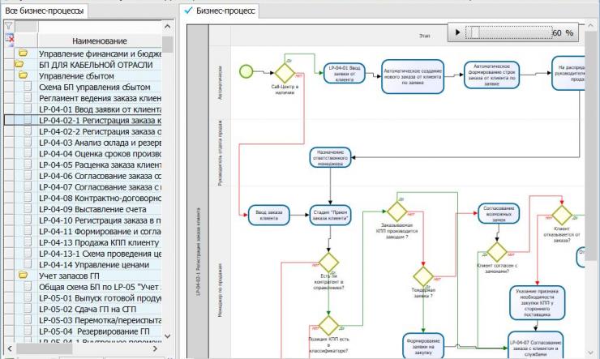Click the filter funnel icon above the list
600x359 pixels.
point(9,26)
